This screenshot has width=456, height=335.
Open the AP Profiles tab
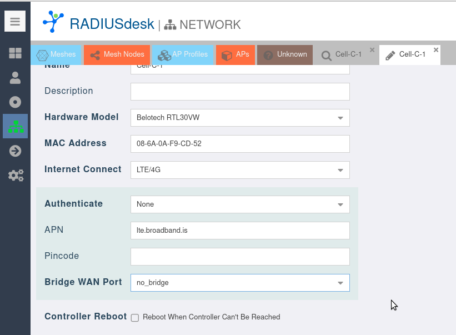[x=183, y=54]
